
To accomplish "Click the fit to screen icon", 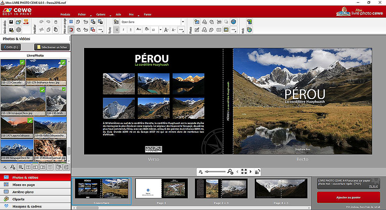I will [x=244, y=171].
